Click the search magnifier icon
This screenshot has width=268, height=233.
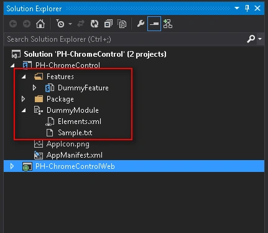[251, 39]
